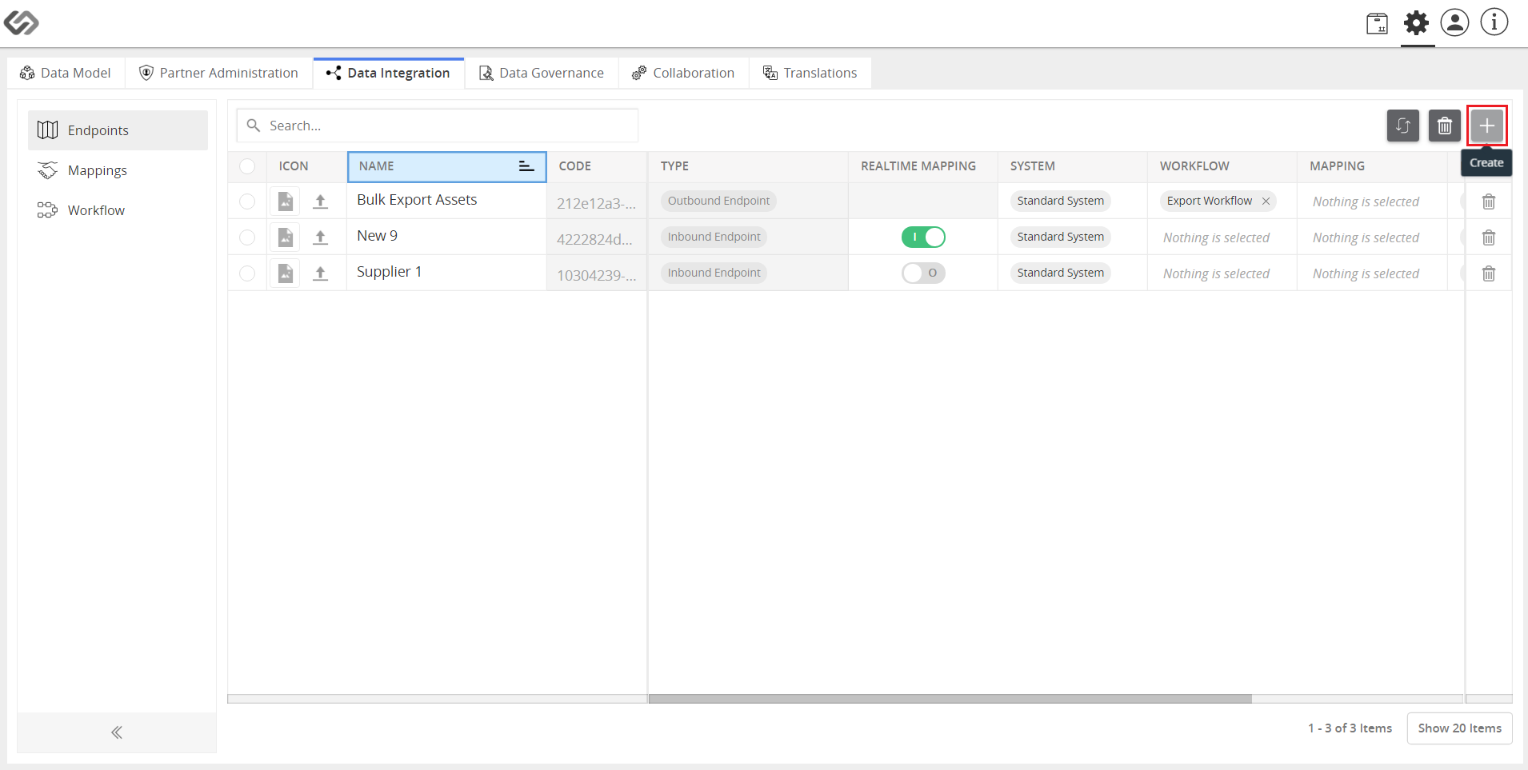Click in the Search field
This screenshot has width=1528, height=770.
click(x=438, y=126)
